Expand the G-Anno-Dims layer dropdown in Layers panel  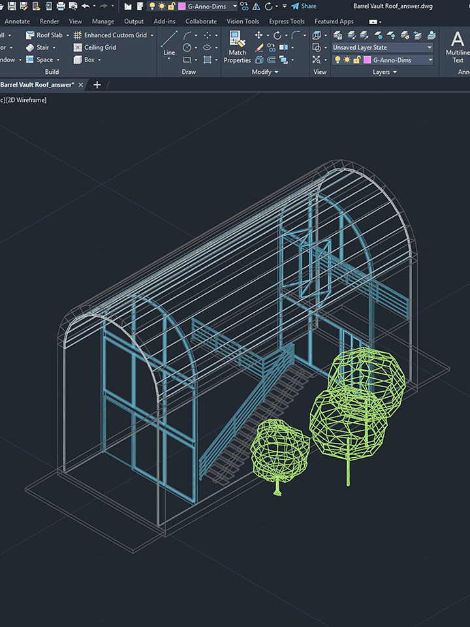pos(430,60)
